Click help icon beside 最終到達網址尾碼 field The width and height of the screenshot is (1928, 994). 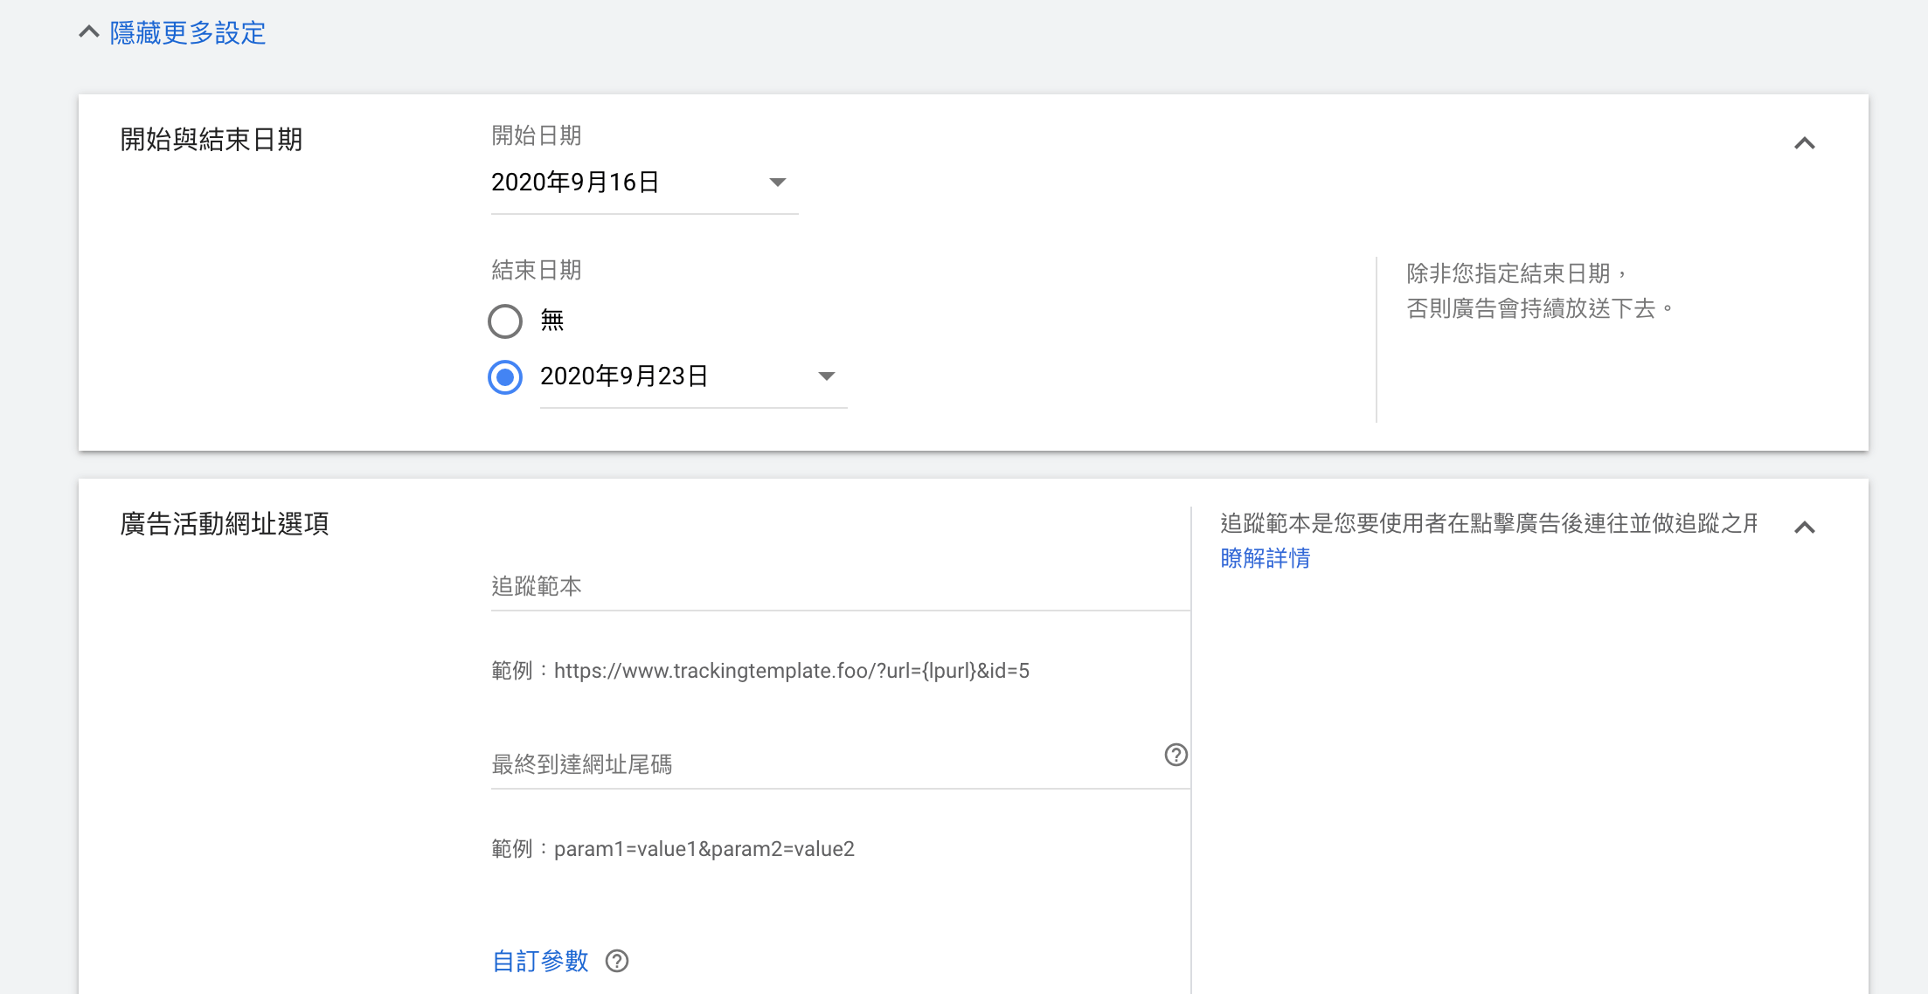(1176, 755)
